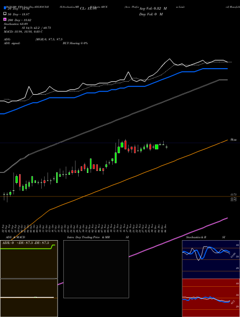Image resolution: width=240 pixels, height=317 pixels.
Task: Open the empty Intra Day Trading Price panel
Action: coord(96,269)
